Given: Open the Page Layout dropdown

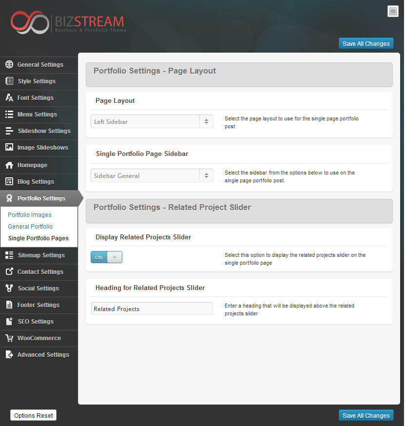Looking at the screenshot, I should [152, 121].
